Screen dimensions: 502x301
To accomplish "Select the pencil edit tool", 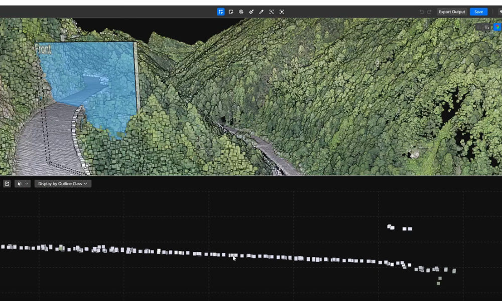I will click(261, 12).
